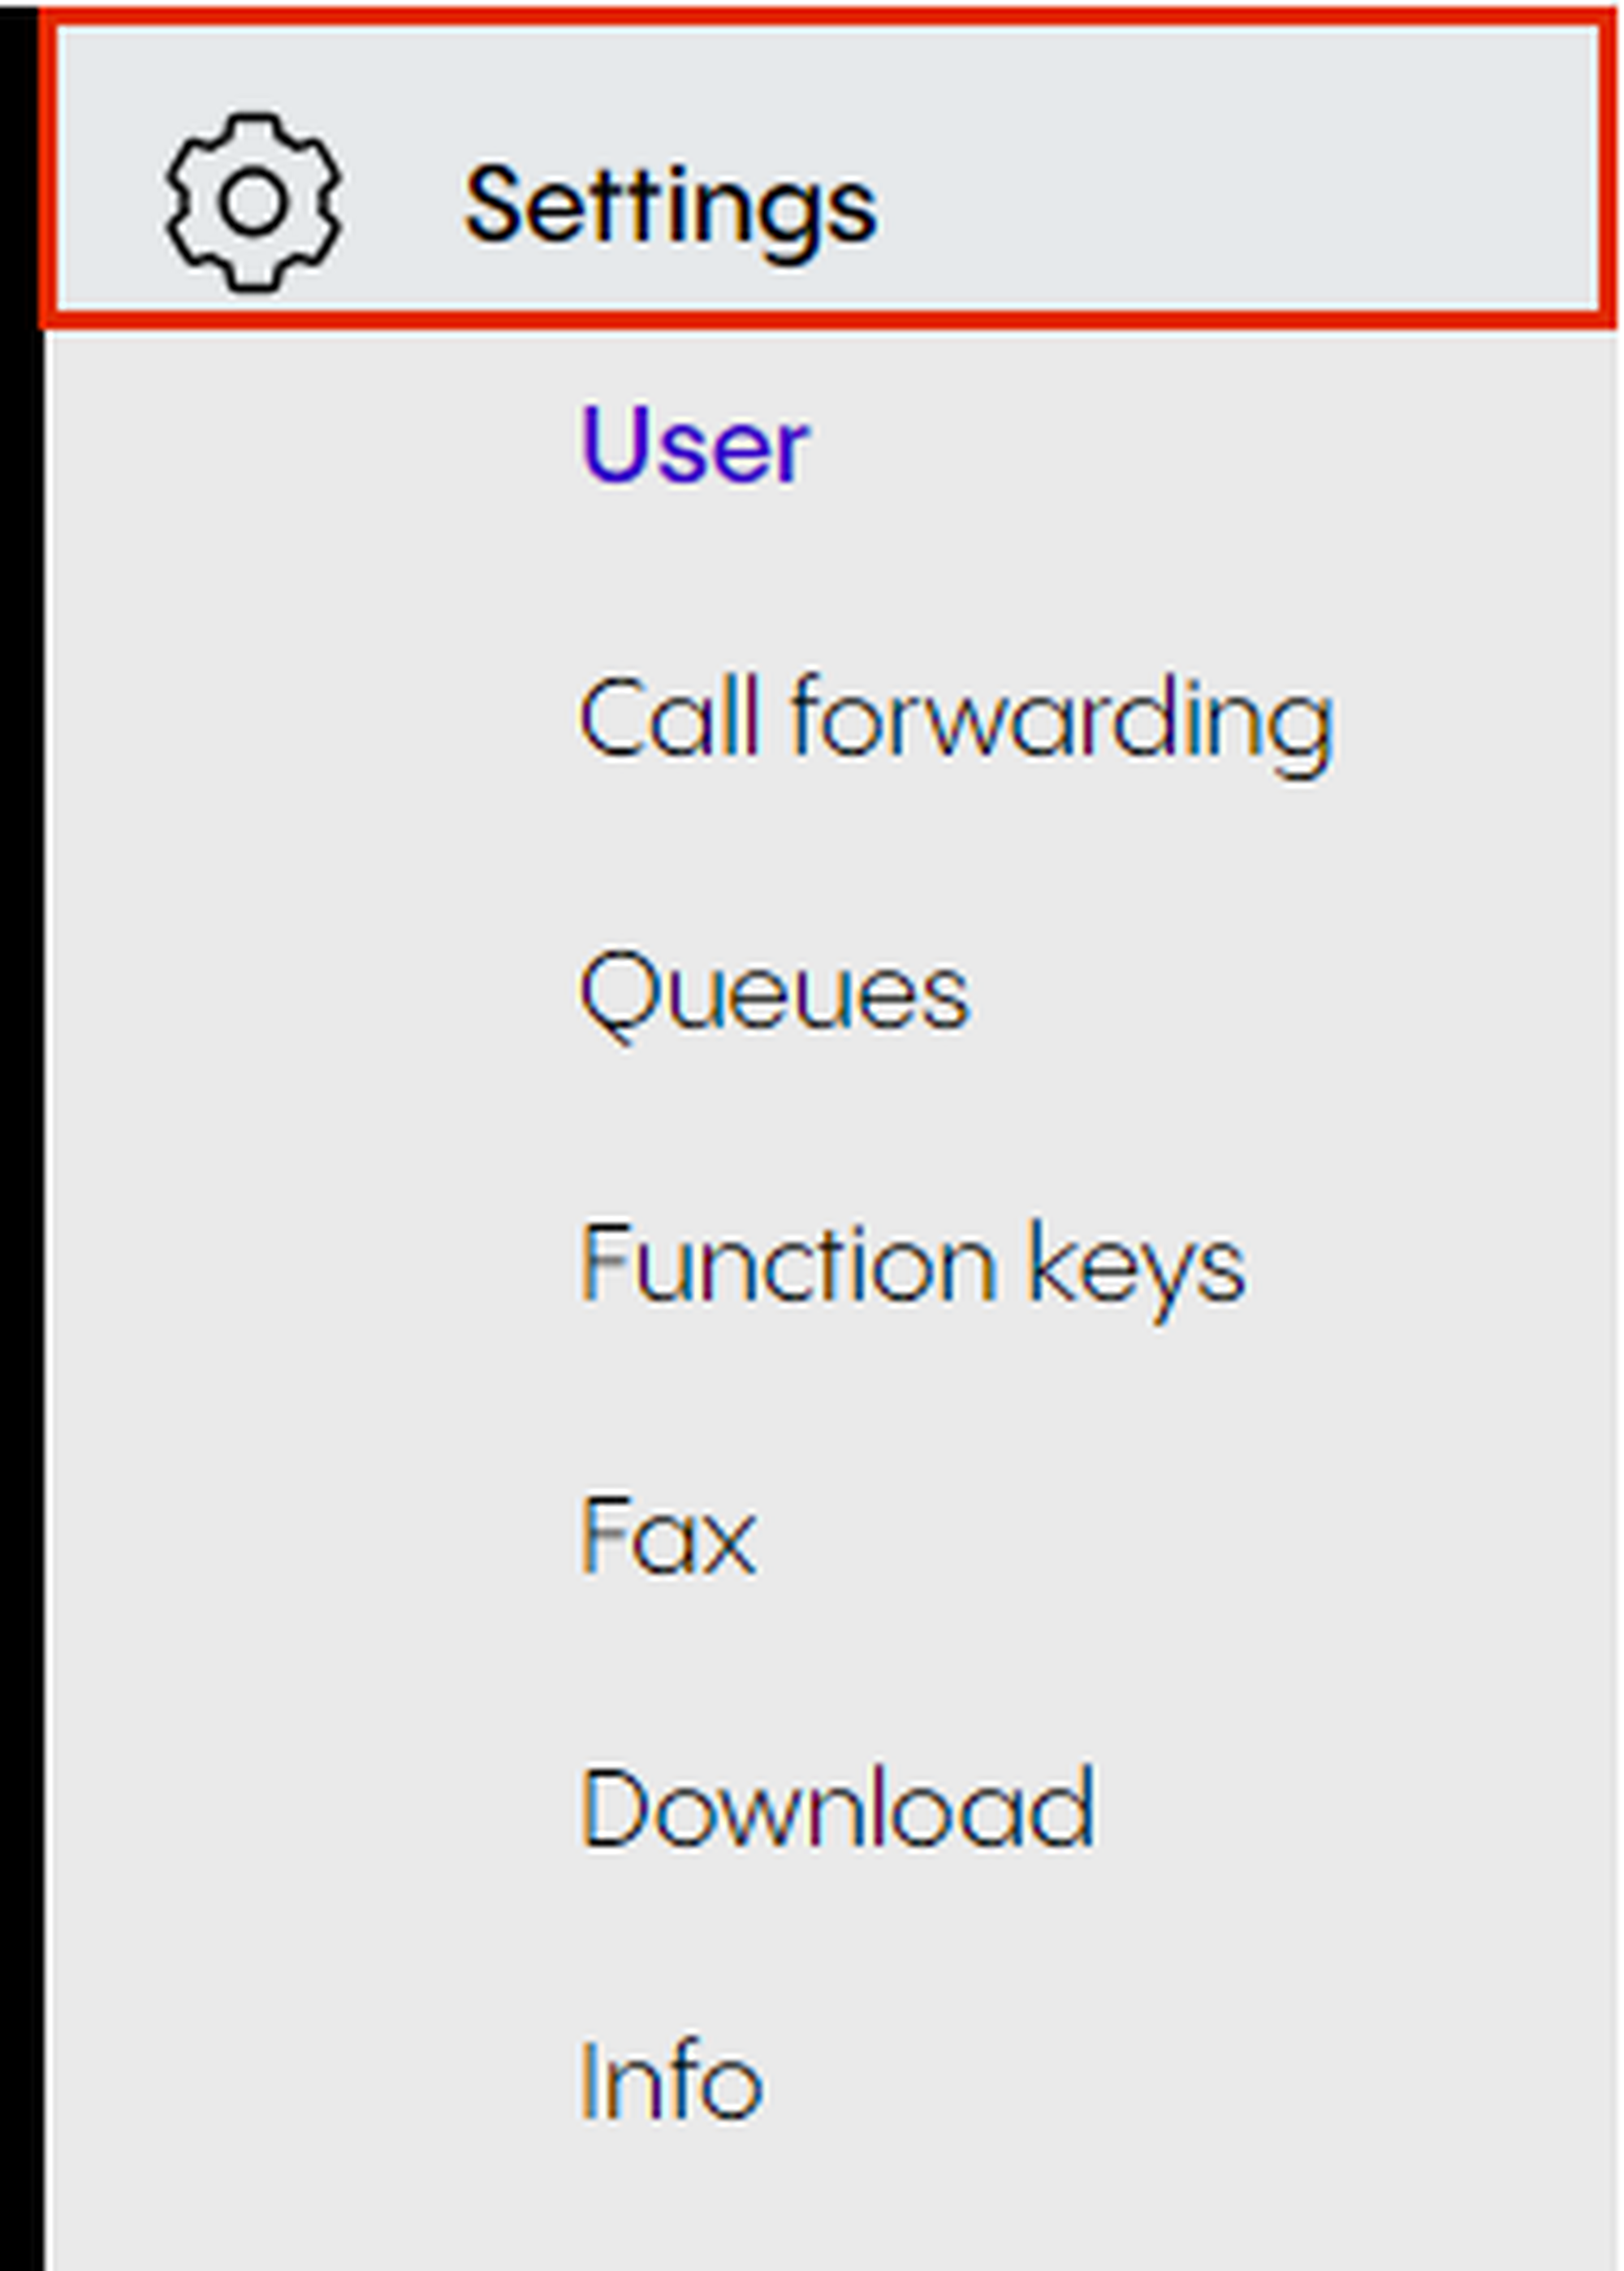Collapse the Settings menu section

click(x=670, y=206)
